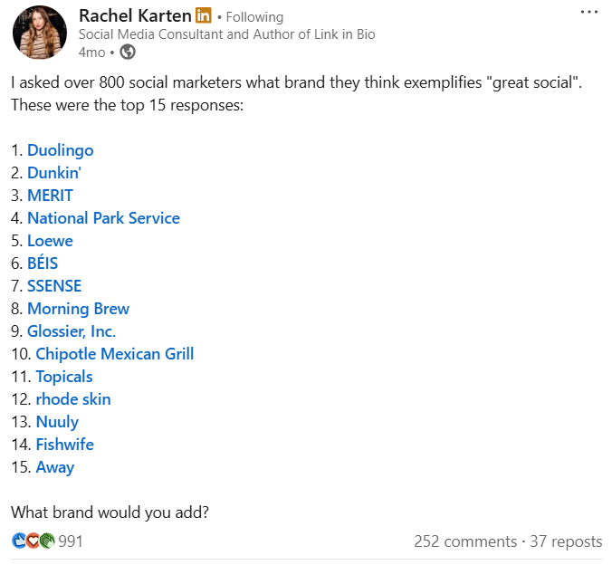
Task: Open National Park Service page
Action: tap(103, 218)
